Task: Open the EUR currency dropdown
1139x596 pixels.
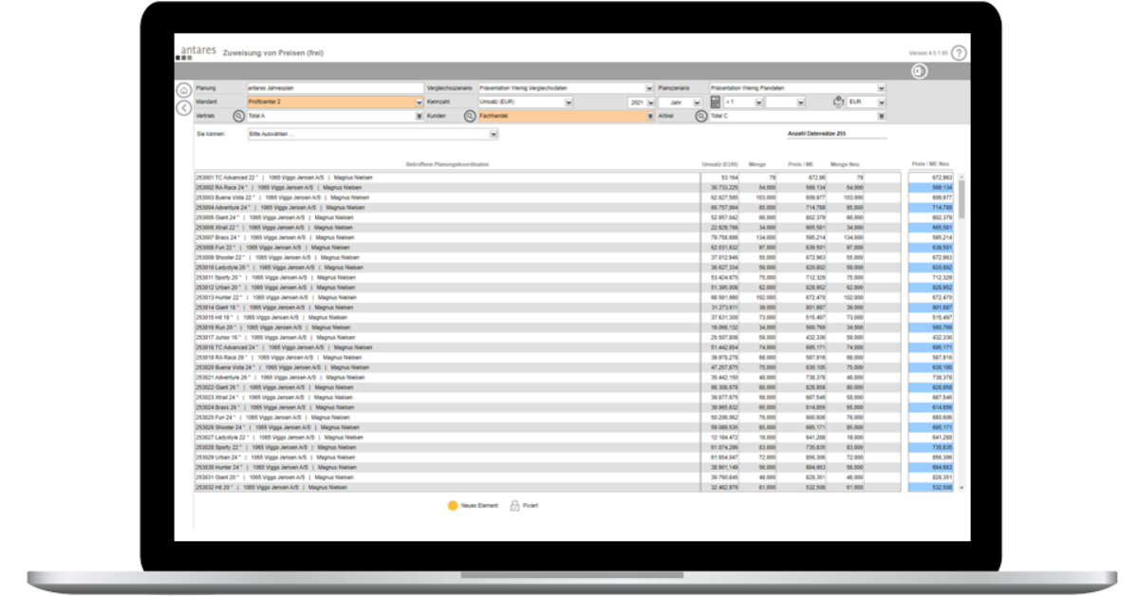Action: pos(867,102)
